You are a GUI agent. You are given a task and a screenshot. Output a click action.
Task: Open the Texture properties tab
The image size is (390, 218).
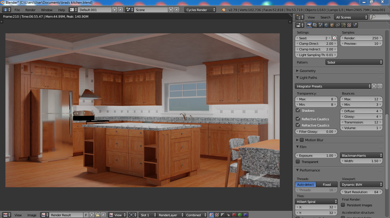click(349, 25)
